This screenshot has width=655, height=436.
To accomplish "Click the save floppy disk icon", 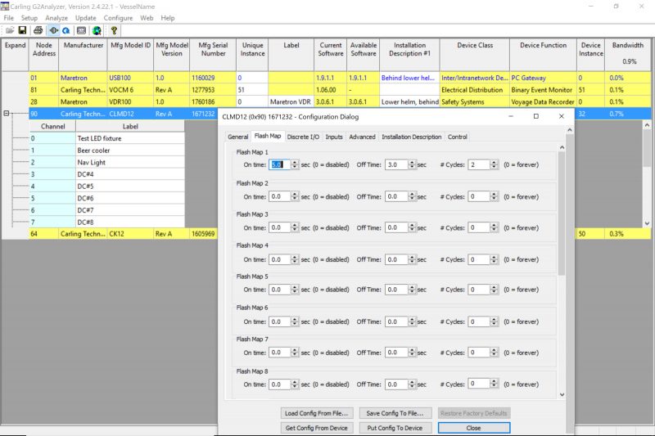I will tap(23, 30).
